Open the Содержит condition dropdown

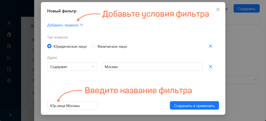click(72, 67)
